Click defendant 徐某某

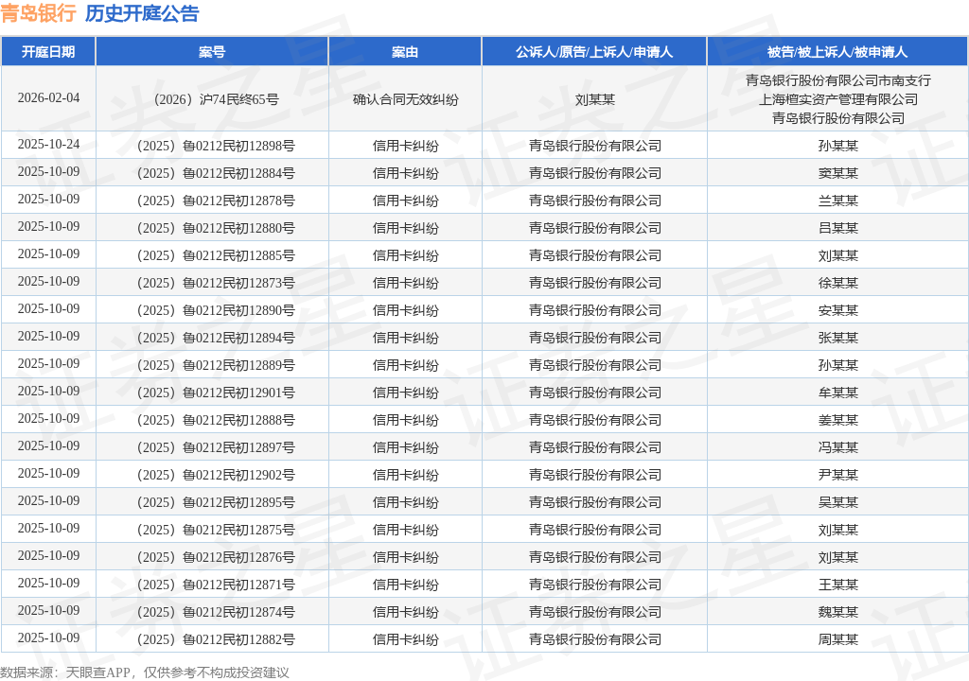pyautogui.click(x=838, y=283)
